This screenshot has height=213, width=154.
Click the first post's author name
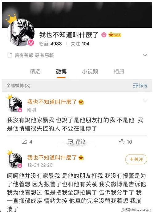click(x=52, y=102)
